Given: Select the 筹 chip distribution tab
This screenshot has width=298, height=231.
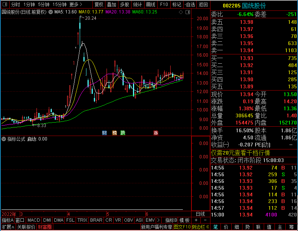Looking at the screenshot, I should tap(291, 227).
